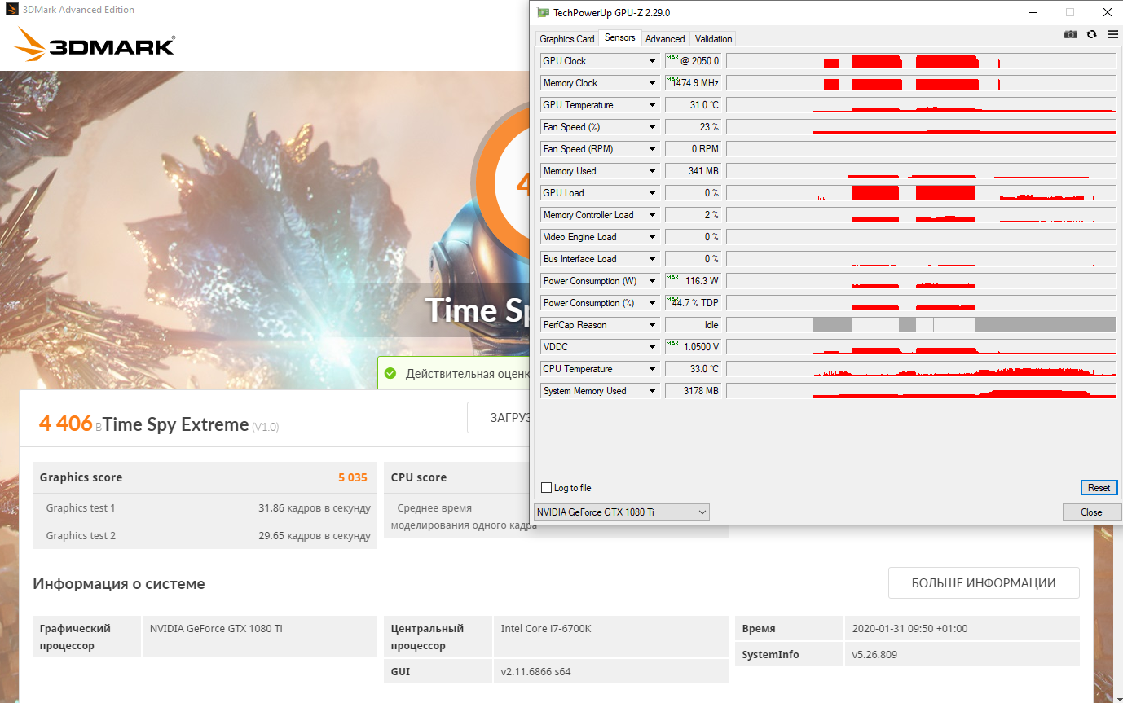This screenshot has height=703, width=1123.
Task: Expand the Power Consumption (%) dropdown
Action: 652,303
